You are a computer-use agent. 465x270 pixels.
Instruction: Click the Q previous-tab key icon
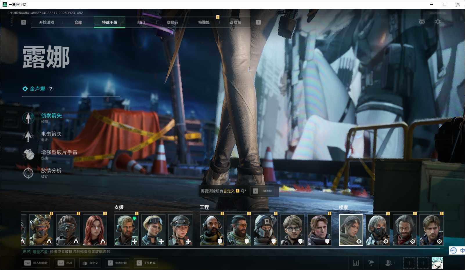point(24,22)
